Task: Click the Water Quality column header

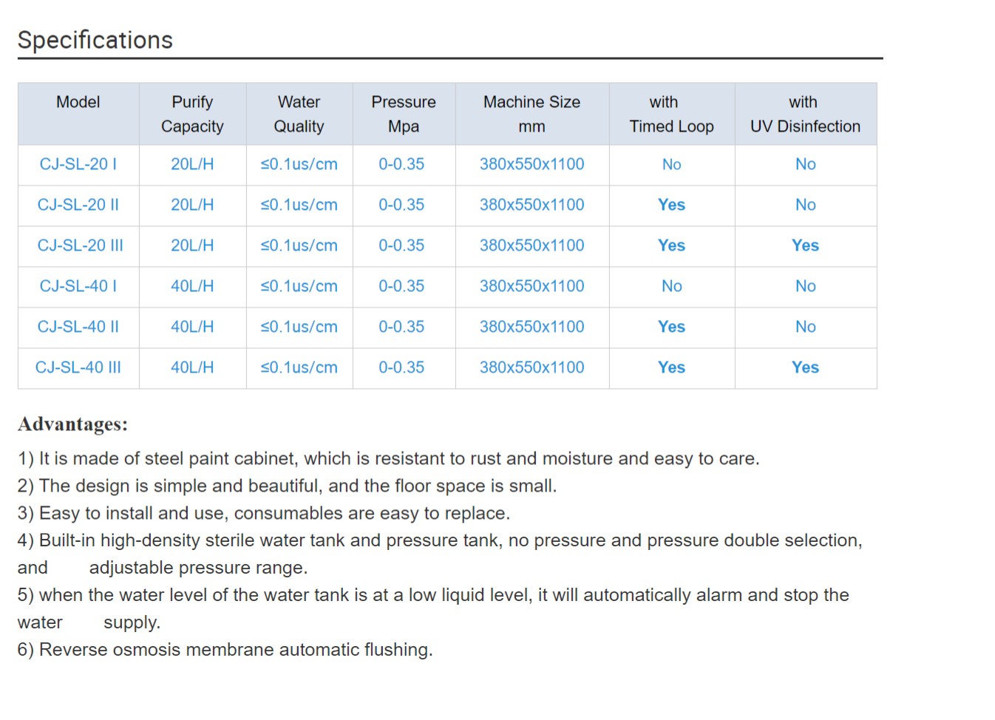Action: click(x=299, y=114)
